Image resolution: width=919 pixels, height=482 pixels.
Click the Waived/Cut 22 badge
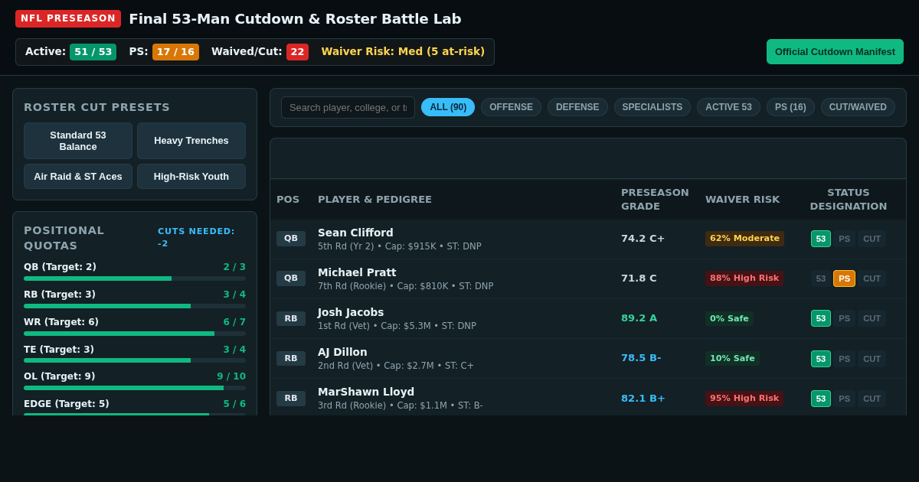coord(297,52)
